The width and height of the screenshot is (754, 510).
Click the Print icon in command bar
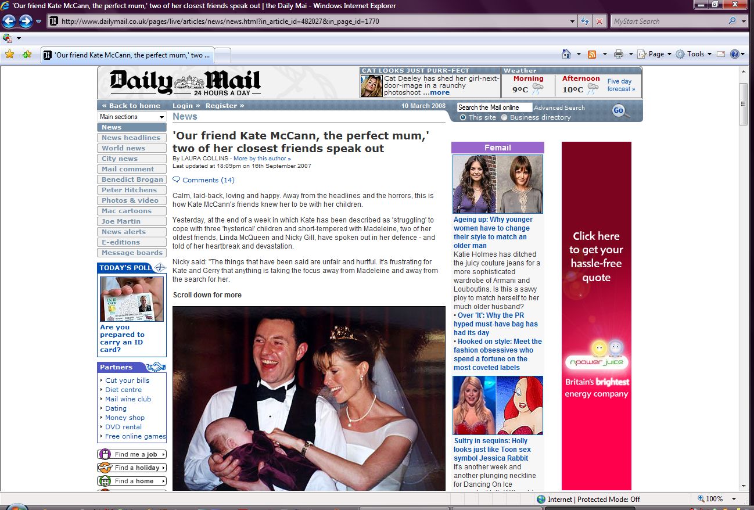click(619, 54)
